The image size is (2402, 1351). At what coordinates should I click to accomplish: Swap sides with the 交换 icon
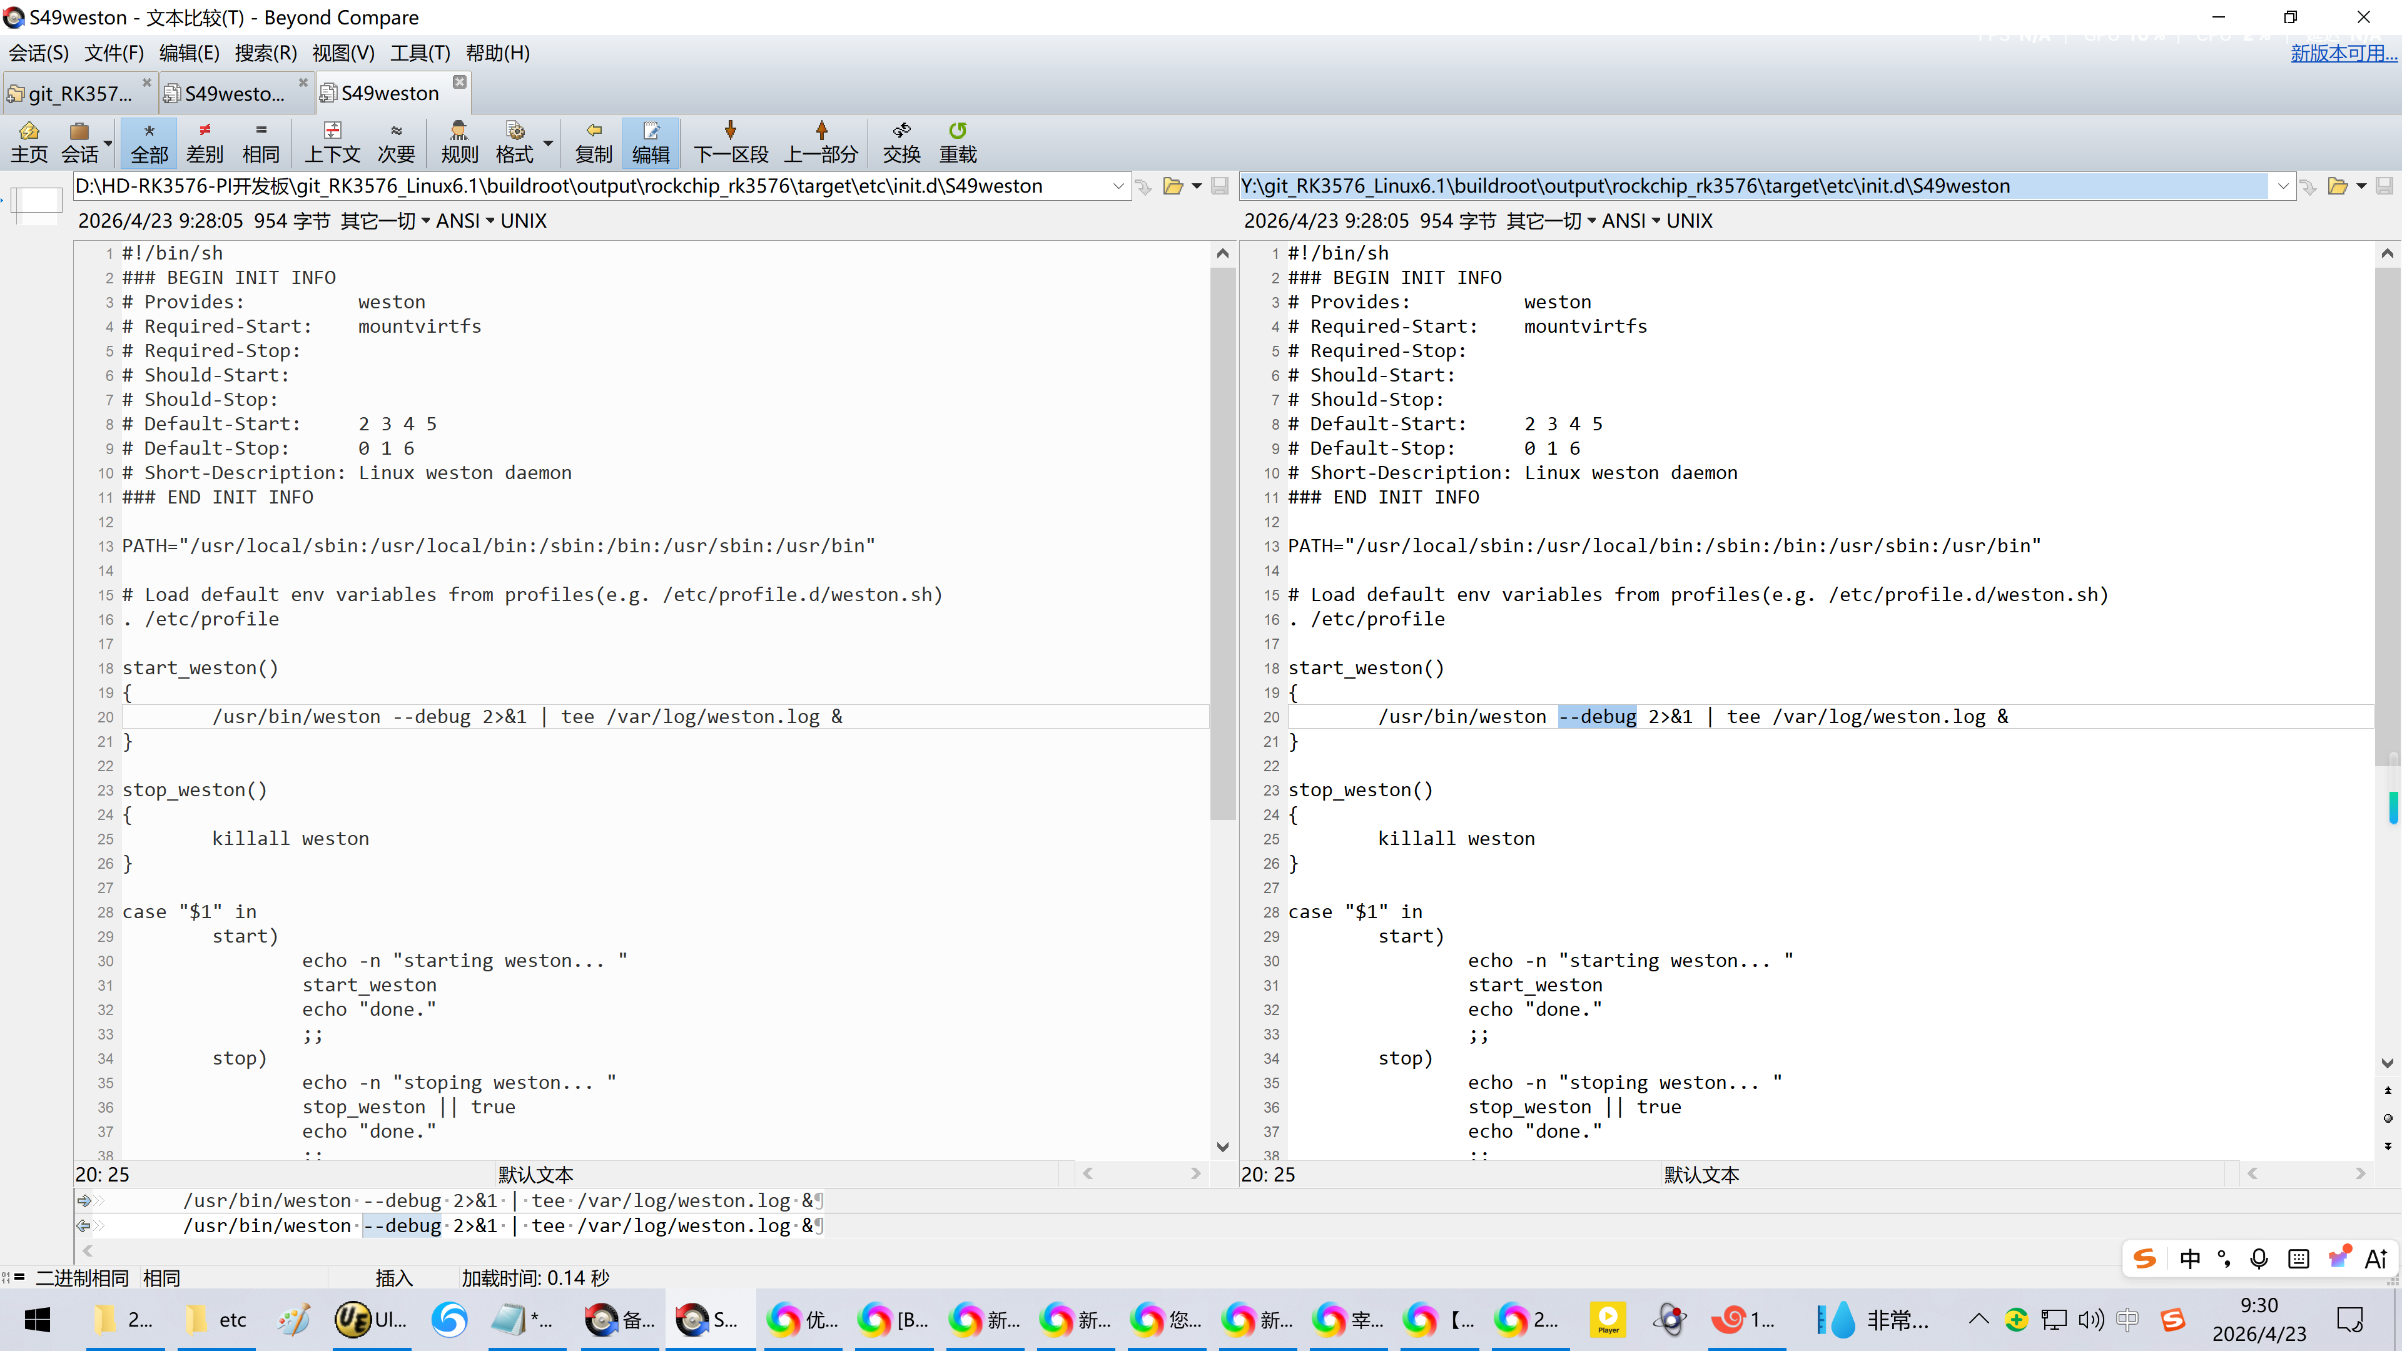[901, 142]
